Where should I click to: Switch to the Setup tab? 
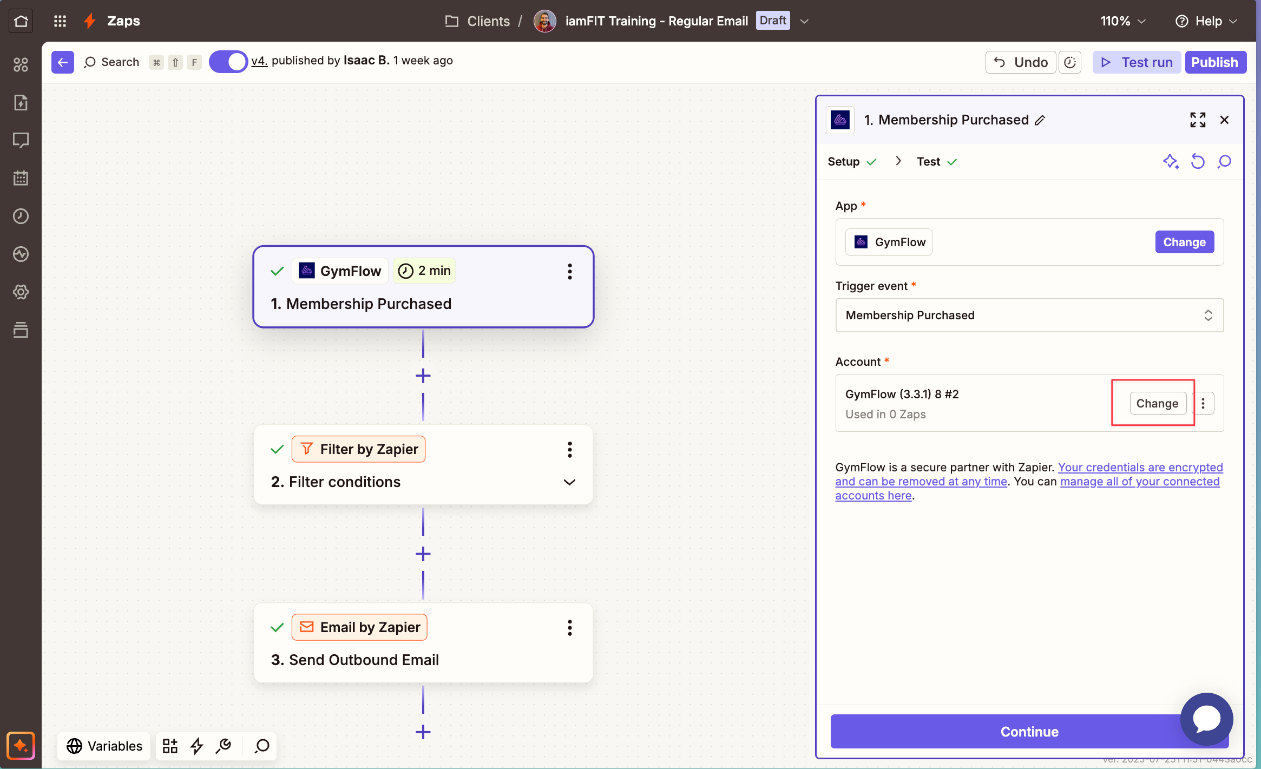point(852,161)
